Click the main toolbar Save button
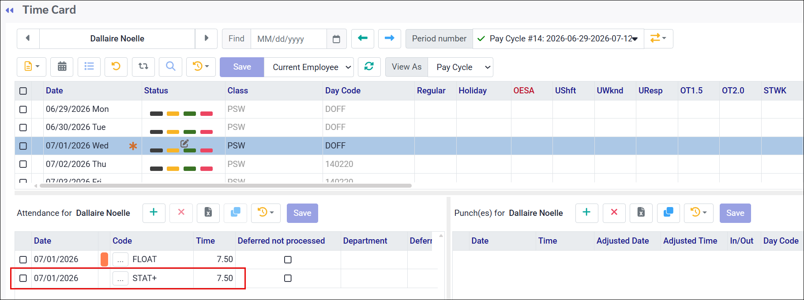The image size is (804, 300). click(242, 67)
